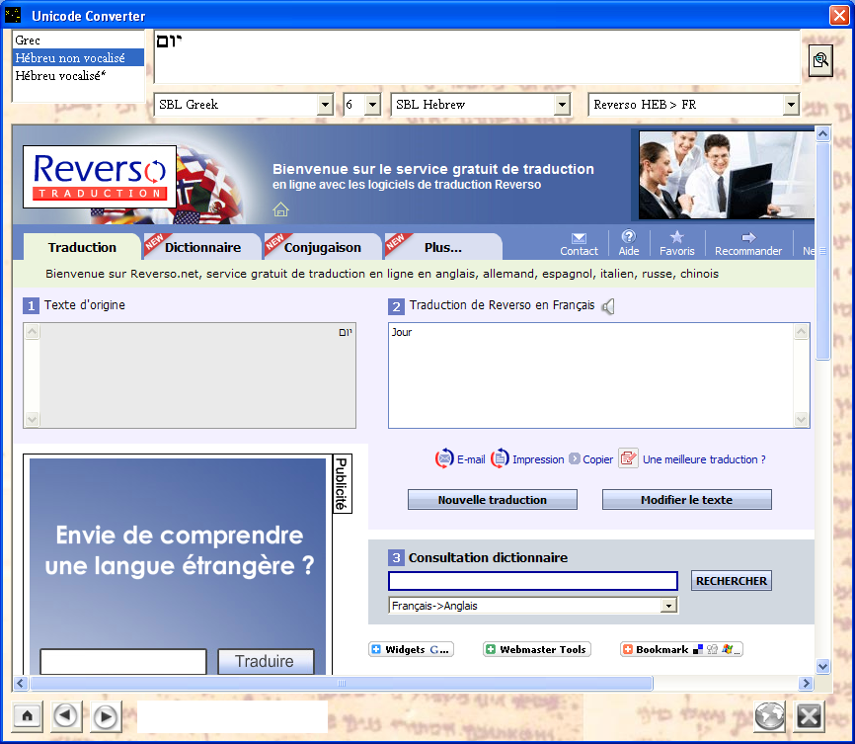This screenshot has height=744, width=855.
Task: Close the Unicode Converter window
Action: pos(838,15)
